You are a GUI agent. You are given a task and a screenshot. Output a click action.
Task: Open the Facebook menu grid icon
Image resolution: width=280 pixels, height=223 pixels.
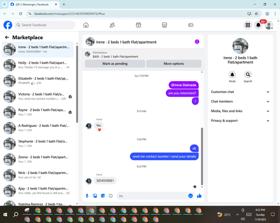[248, 25]
